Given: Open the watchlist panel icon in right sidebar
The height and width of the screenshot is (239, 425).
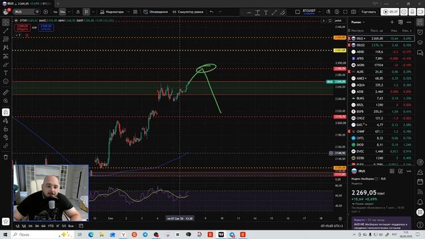Looking at the screenshot, I should (420, 23).
